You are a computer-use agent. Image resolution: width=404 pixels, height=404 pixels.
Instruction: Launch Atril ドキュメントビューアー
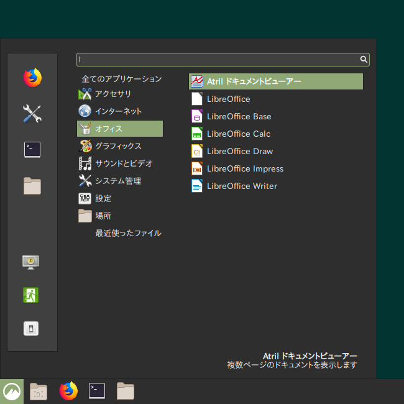[x=276, y=81]
